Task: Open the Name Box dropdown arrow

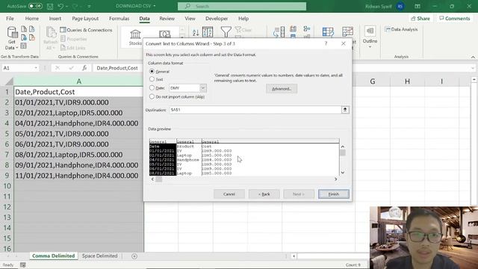Action: (x=36, y=68)
